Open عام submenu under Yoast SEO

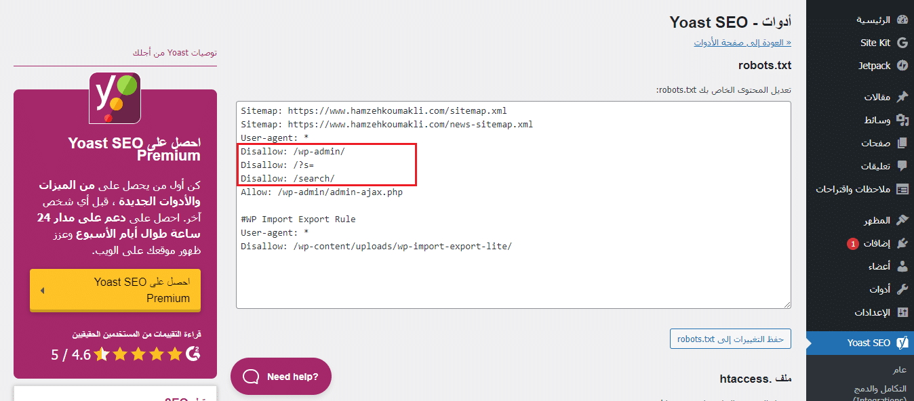tap(899, 370)
